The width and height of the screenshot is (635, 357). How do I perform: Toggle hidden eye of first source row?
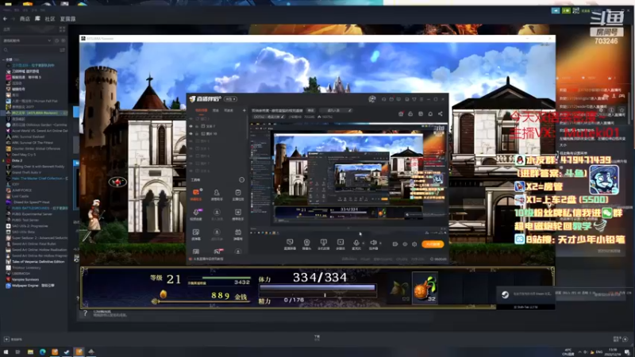click(191, 119)
